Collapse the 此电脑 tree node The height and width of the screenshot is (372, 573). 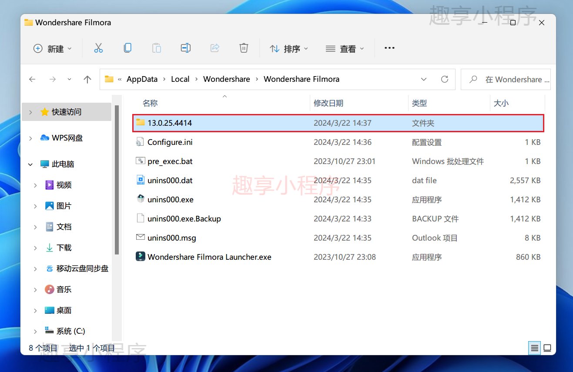30,164
